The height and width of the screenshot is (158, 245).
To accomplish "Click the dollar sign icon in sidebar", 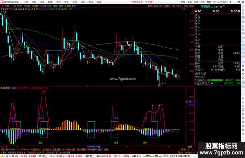I will (x=243, y=70).
